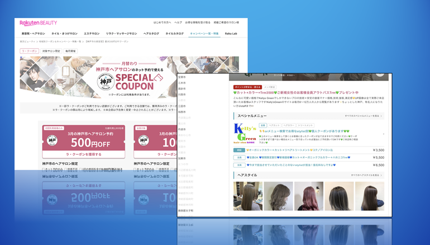This screenshot has height=245, width=430.
Task: Open the orメニュー検索でお得な coupon link
Action: click(x=304, y=131)
